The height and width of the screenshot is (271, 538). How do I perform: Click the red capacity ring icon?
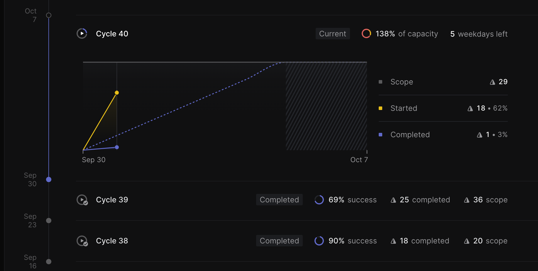(x=366, y=33)
